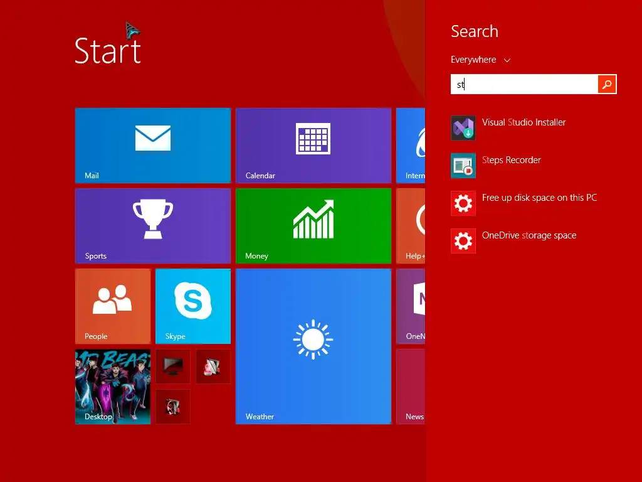This screenshot has width=642, height=482.
Task: Click gear icon for OneDrive storage space
Action: pyautogui.click(x=463, y=241)
